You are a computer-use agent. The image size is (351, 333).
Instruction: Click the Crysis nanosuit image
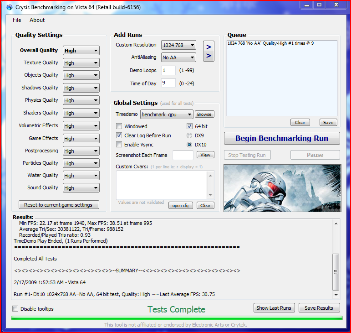point(282,188)
